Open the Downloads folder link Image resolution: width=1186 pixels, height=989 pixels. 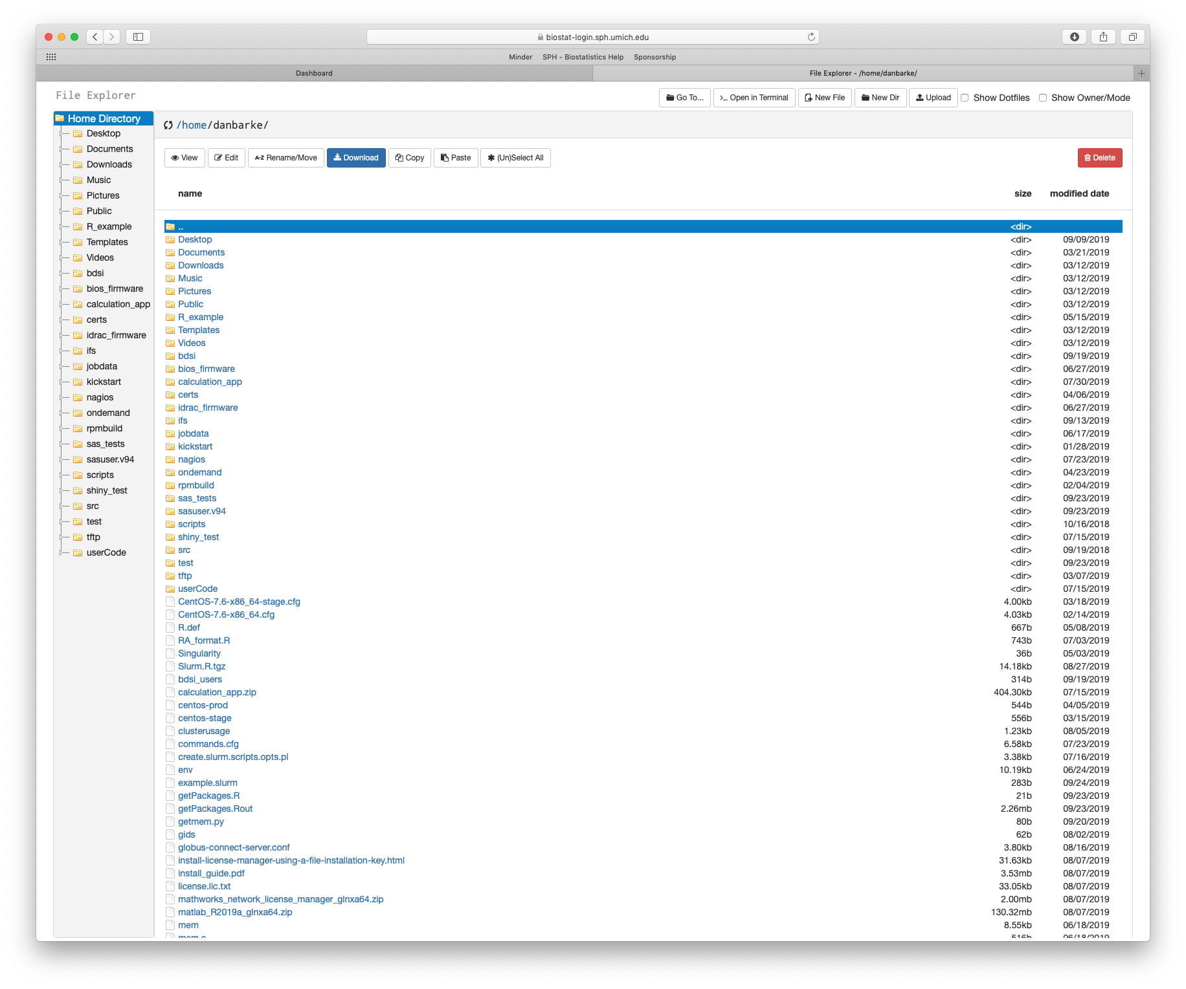point(200,265)
